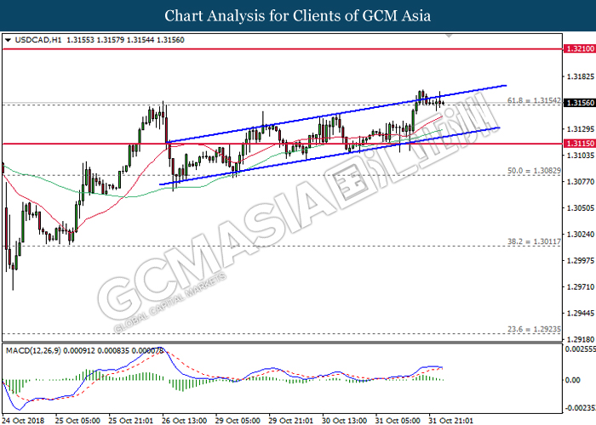Select the Fibonacci label 23.6 = 1.29235
Image resolution: width=596 pixels, height=425 pixels.
pos(534,329)
